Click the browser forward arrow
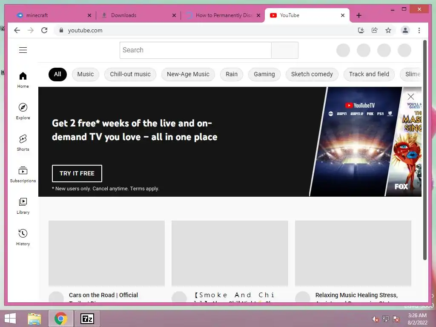The height and width of the screenshot is (327, 436). (31, 30)
